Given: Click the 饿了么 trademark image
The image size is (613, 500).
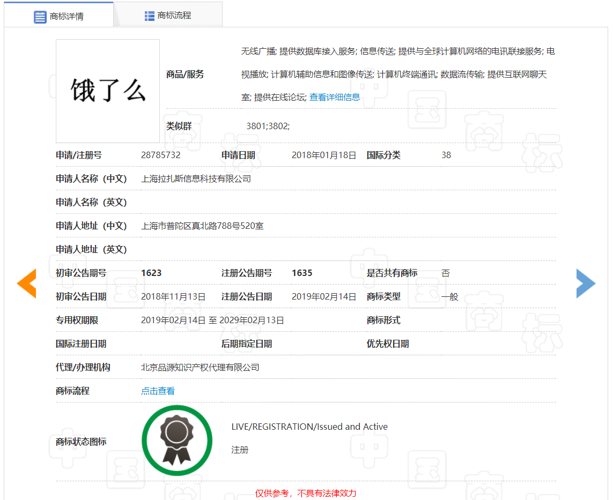Looking at the screenshot, I should (108, 91).
